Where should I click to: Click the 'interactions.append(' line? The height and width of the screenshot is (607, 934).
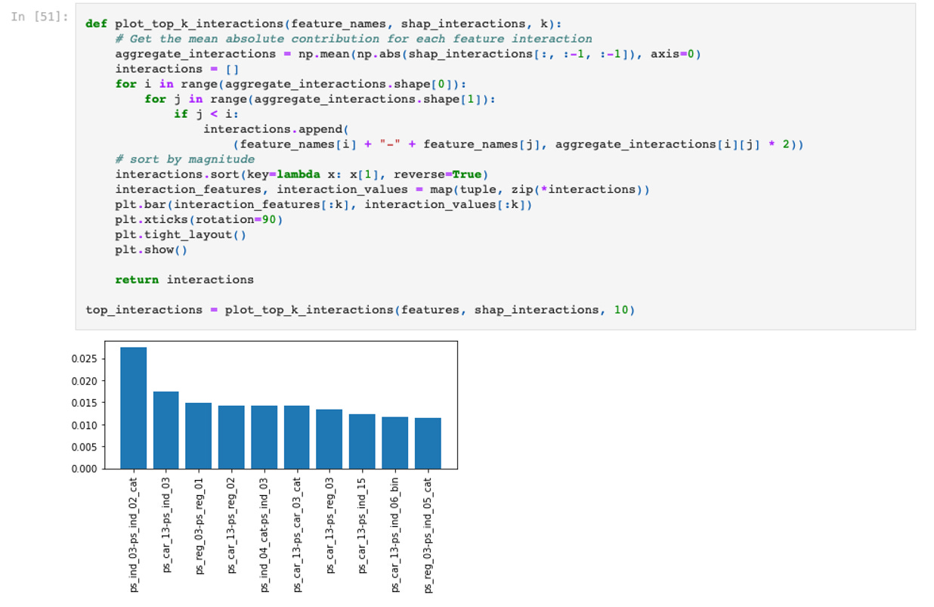pyautogui.click(x=276, y=129)
